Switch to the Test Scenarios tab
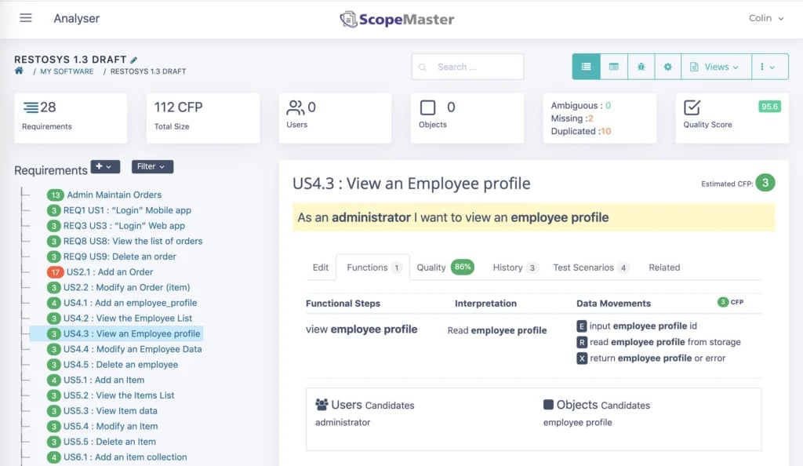The width and height of the screenshot is (803, 466). (x=590, y=268)
